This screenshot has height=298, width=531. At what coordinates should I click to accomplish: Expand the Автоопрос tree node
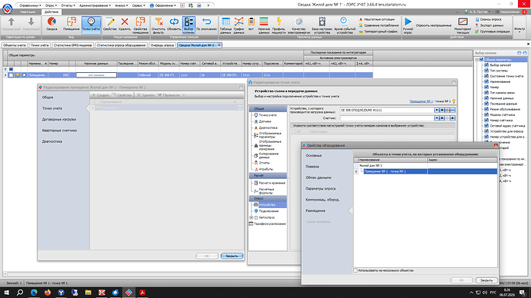click(x=252, y=217)
